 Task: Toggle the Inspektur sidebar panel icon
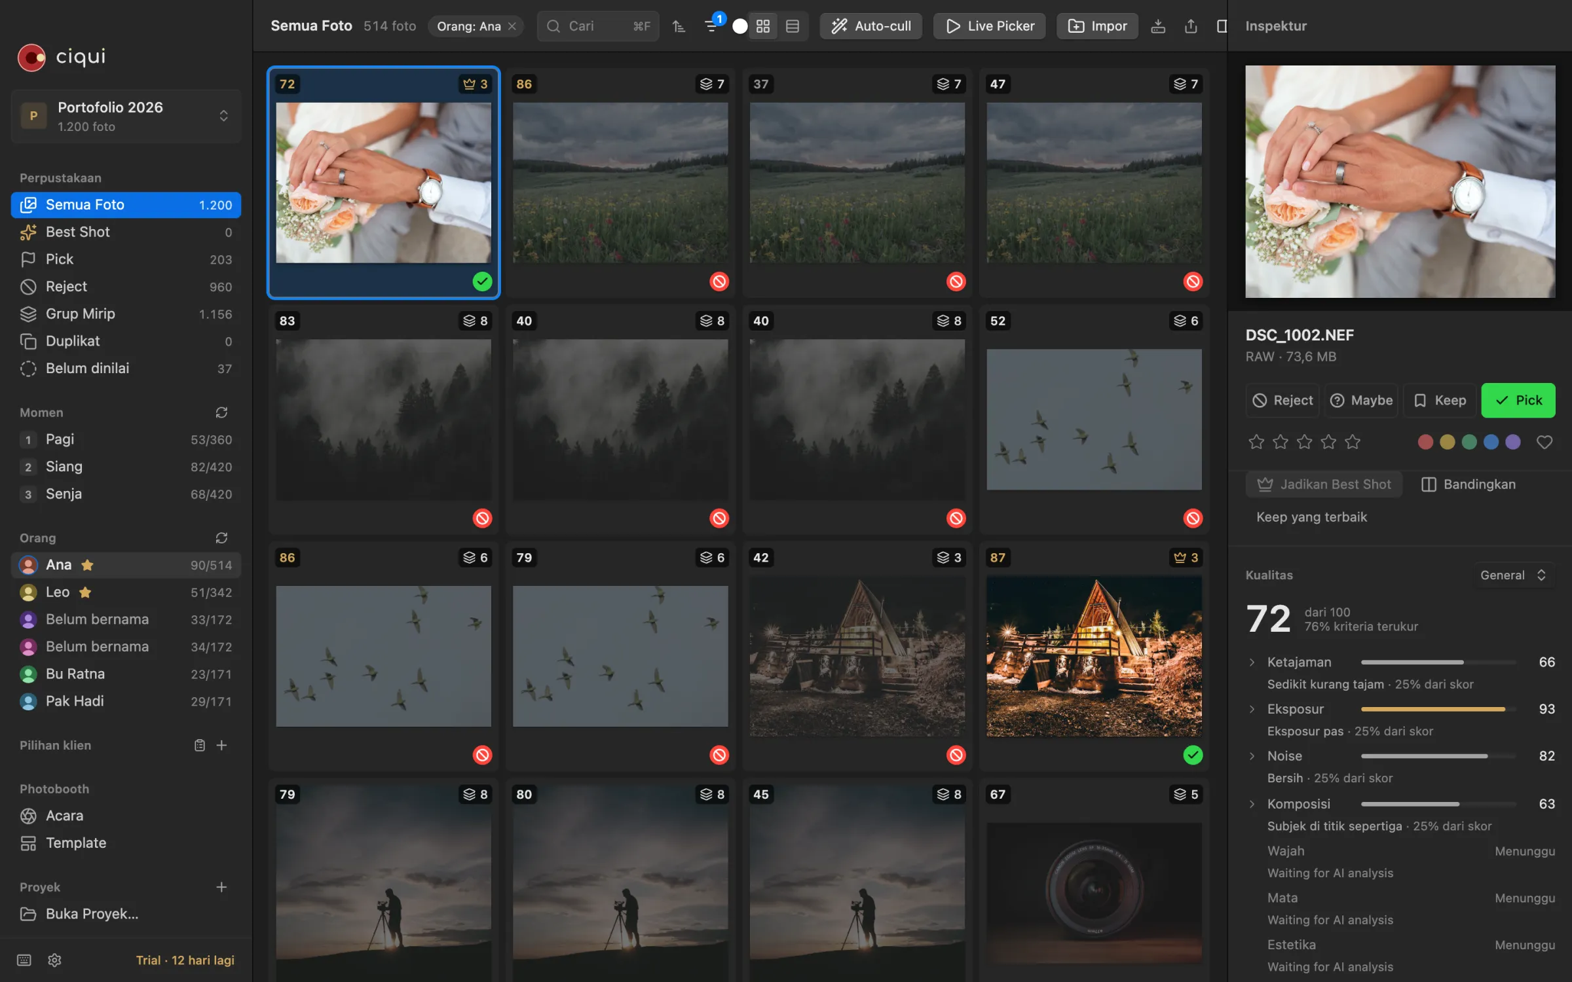click(x=1222, y=26)
